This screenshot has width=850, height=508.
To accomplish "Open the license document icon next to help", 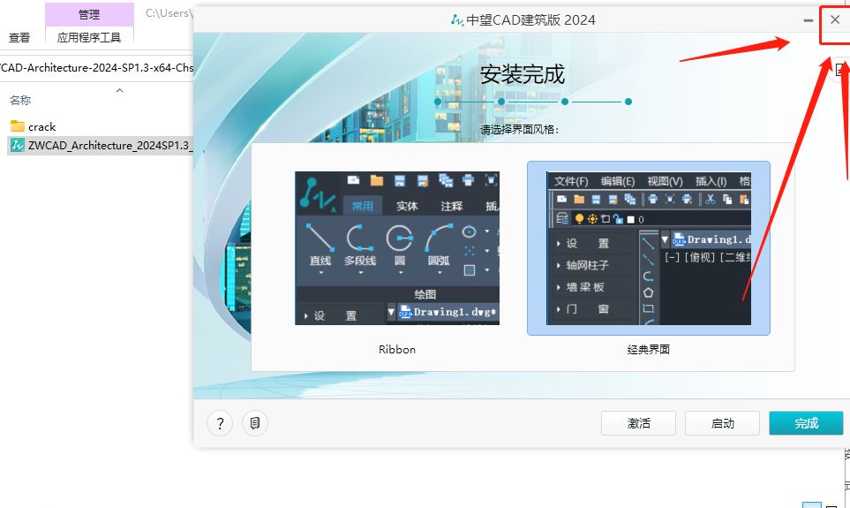I will click(255, 423).
